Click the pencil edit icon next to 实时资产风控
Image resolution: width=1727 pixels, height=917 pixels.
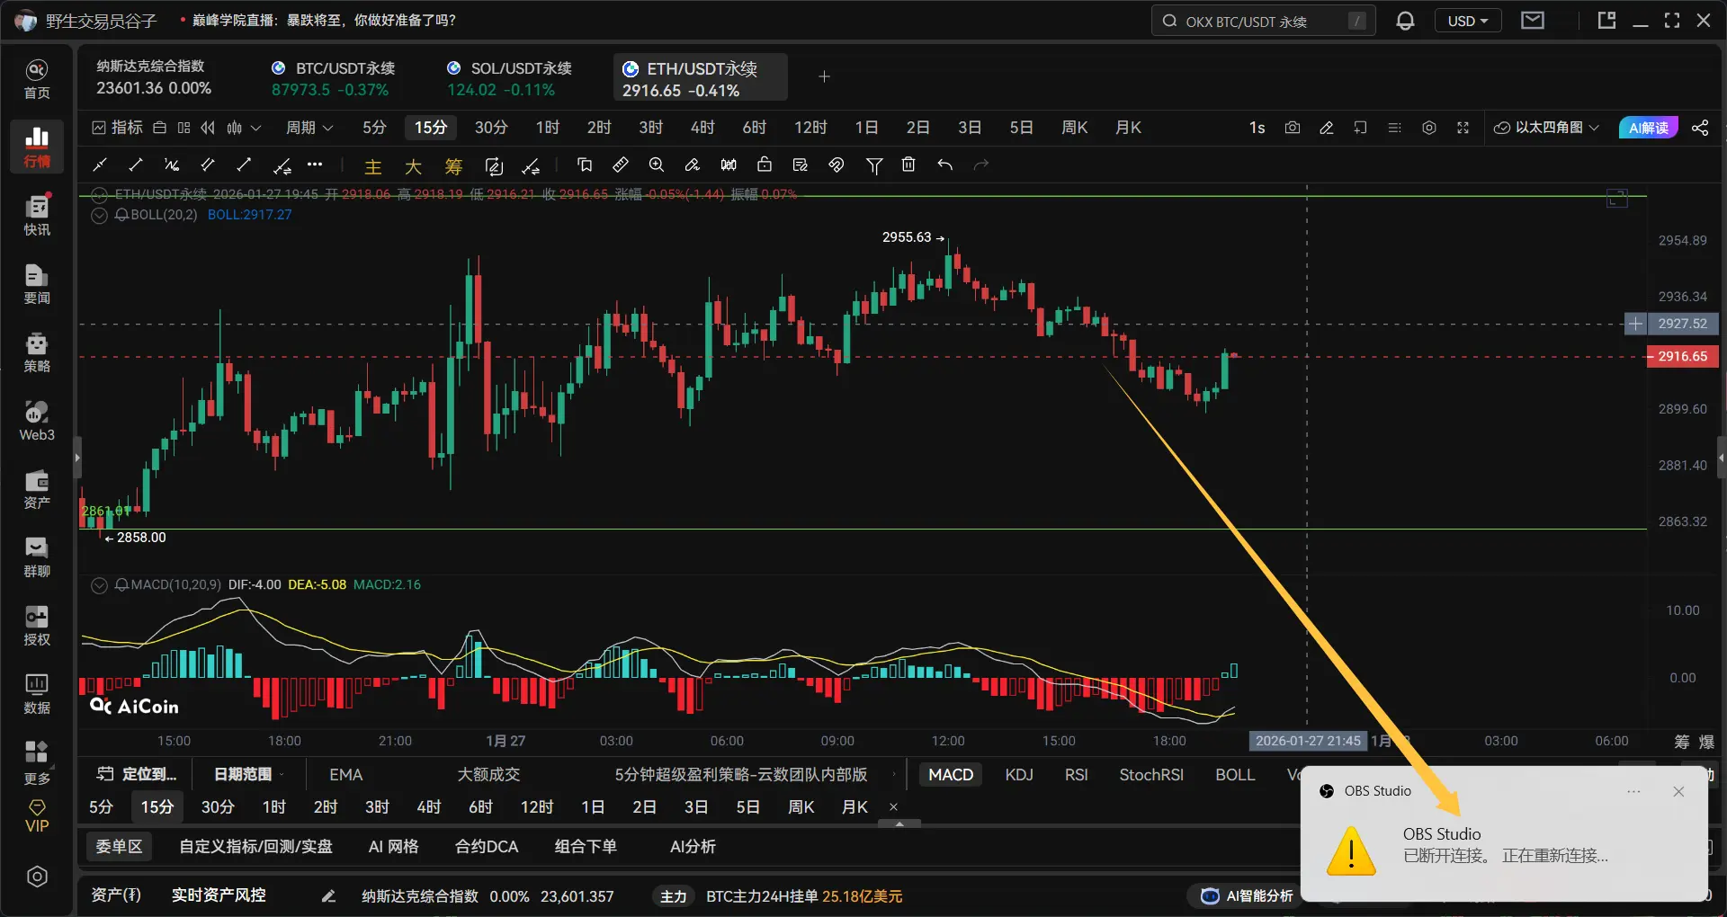[328, 895]
